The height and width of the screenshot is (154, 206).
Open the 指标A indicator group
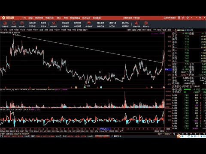coord(3,131)
